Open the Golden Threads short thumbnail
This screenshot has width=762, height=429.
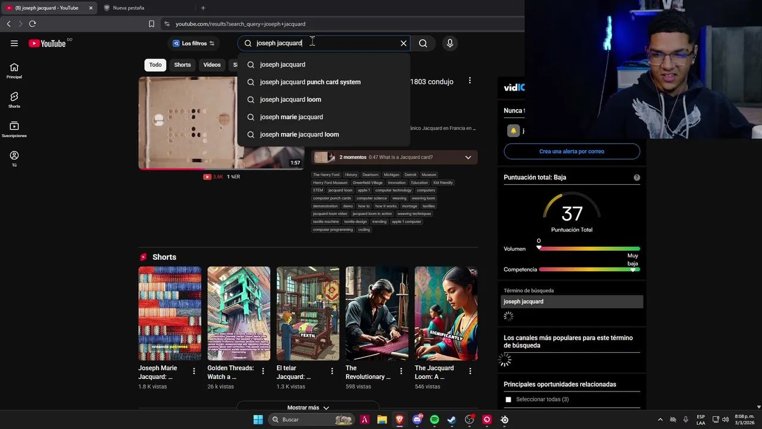[239, 313]
